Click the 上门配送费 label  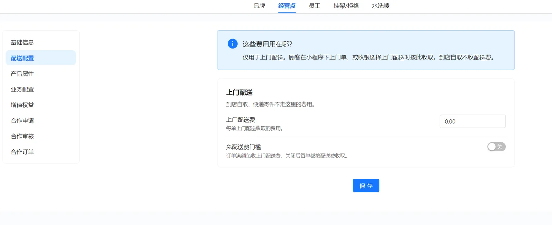[240, 120]
